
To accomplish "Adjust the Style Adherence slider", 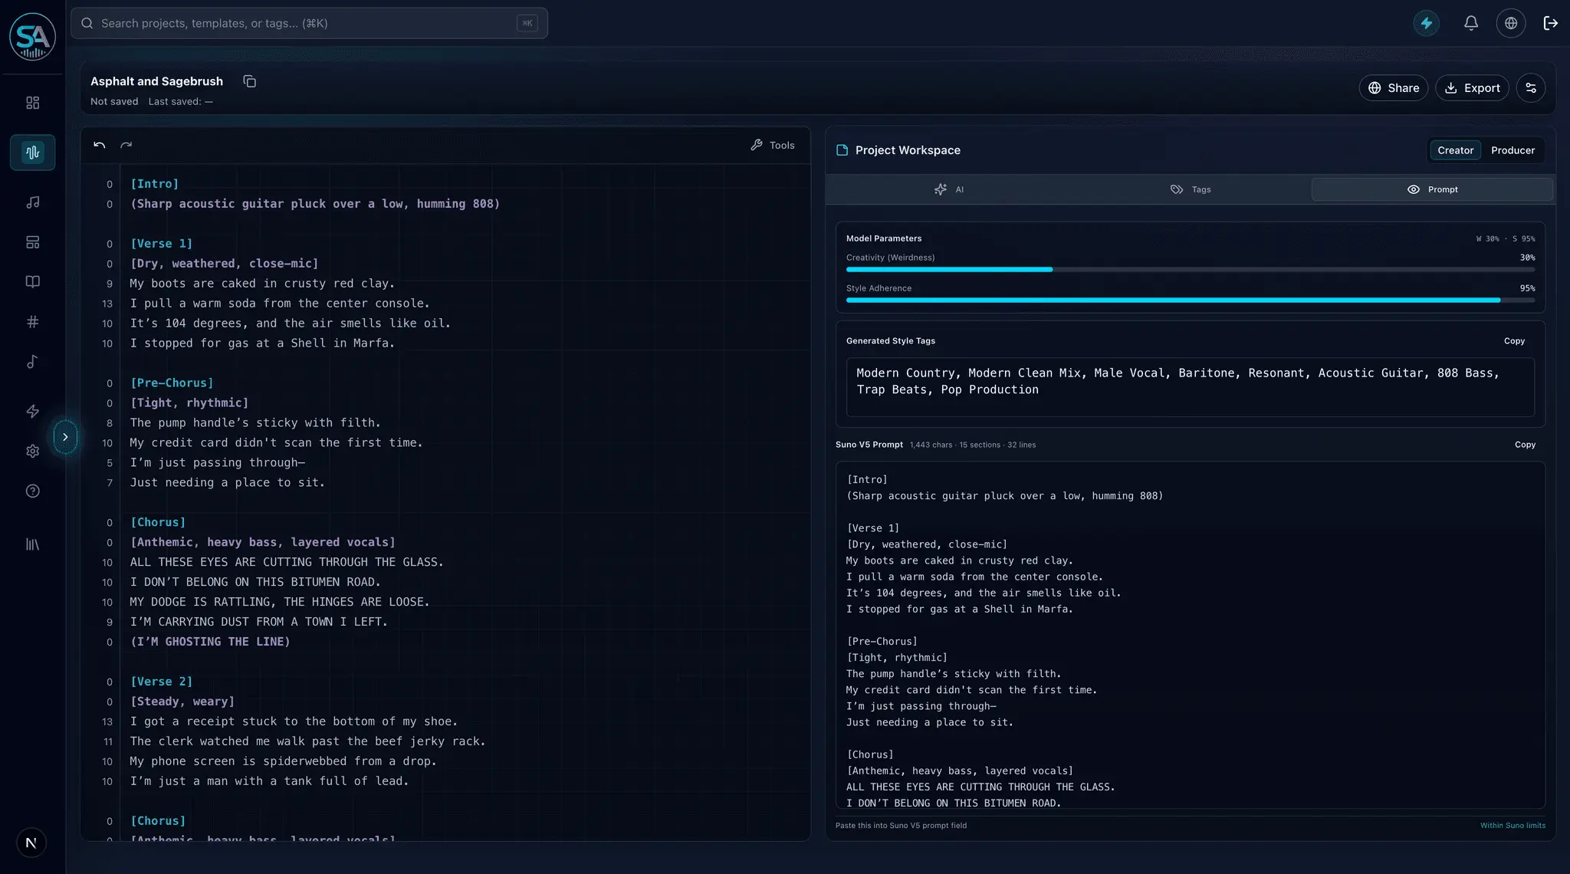I will tap(1191, 301).
